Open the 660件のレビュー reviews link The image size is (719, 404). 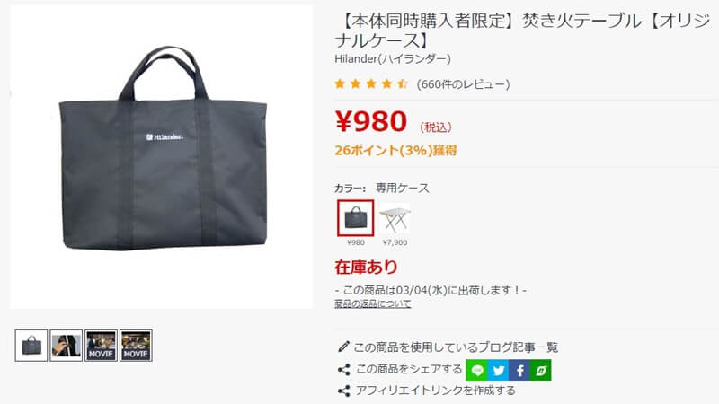(463, 84)
